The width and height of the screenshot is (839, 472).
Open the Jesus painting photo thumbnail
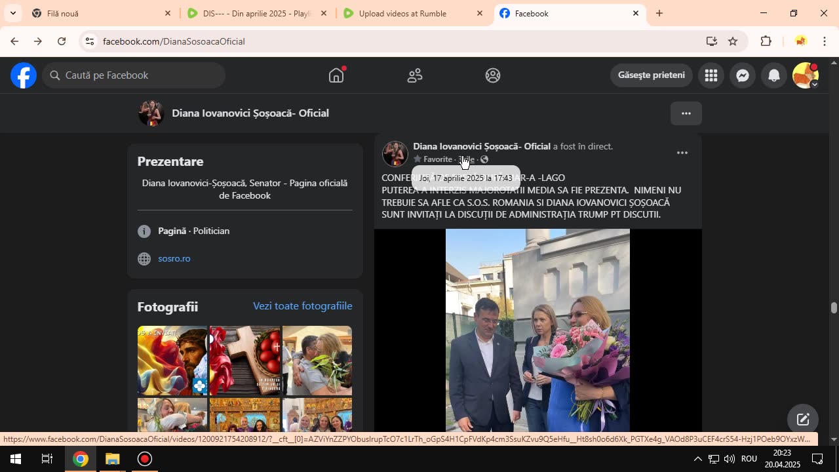click(172, 361)
